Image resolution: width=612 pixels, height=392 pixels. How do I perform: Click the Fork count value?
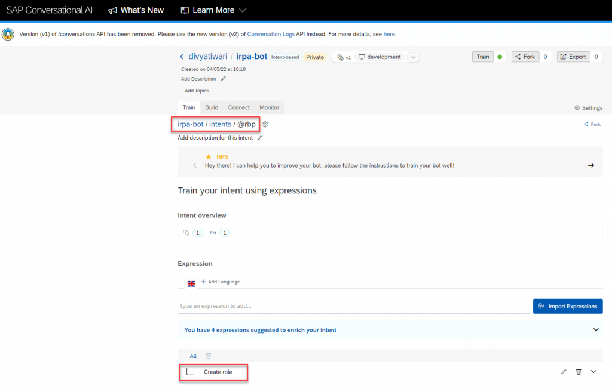tap(545, 57)
